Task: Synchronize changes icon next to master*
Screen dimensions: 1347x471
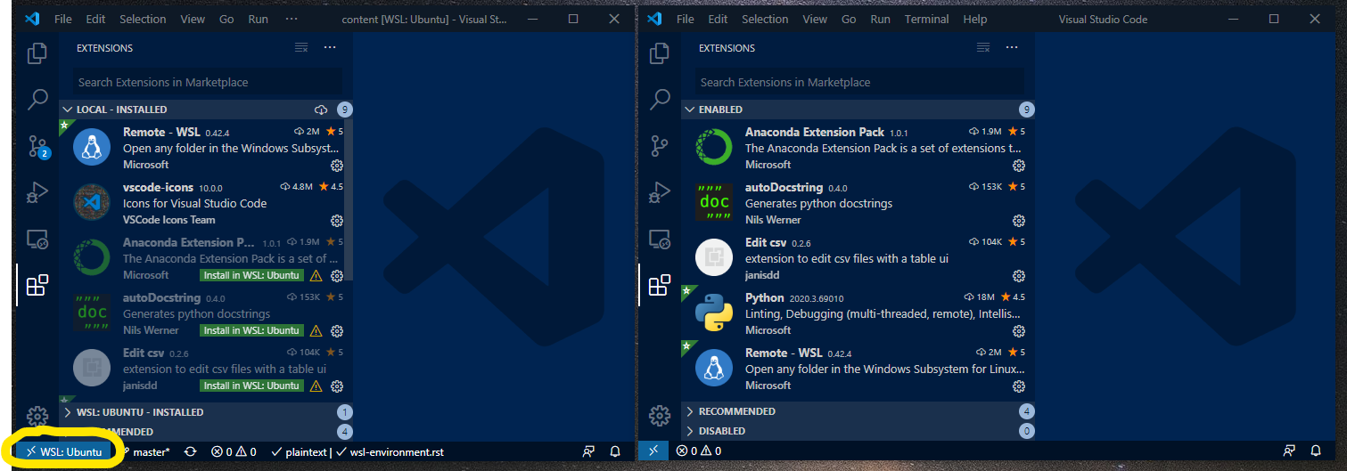Action: click(190, 451)
